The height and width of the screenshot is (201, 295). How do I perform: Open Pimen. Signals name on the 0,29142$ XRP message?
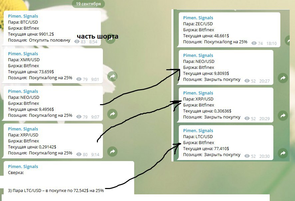(x=23, y=129)
